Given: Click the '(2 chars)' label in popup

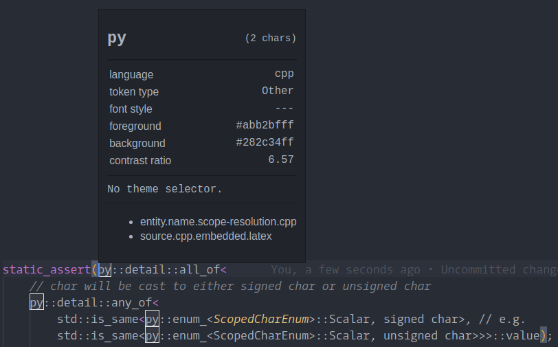Looking at the screenshot, I should point(271,38).
